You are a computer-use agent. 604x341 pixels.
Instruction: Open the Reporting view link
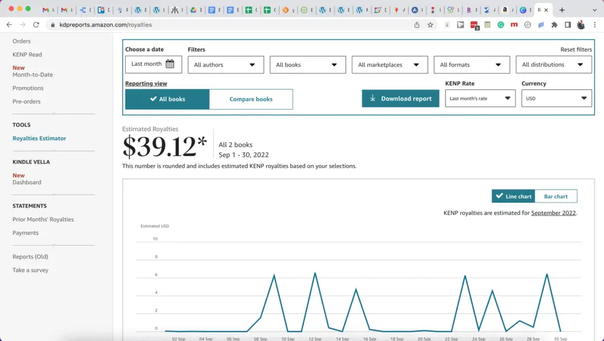pyautogui.click(x=146, y=84)
